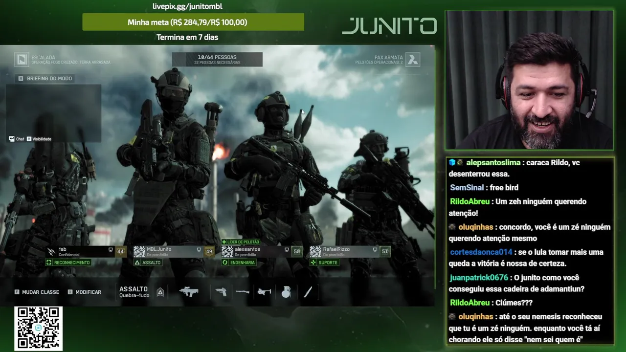Click RafaelRizzo's player avatar
Image resolution: width=626 pixels, height=352 pixels.
click(x=315, y=251)
